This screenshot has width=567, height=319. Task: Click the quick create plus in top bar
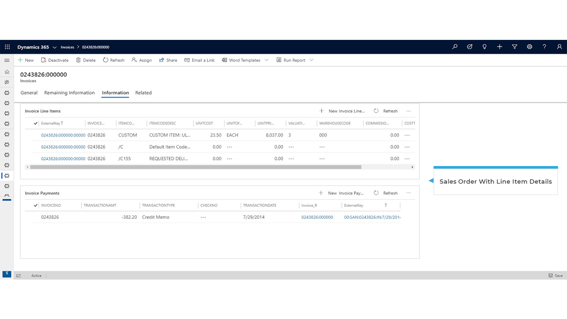pyautogui.click(x=500, y=47)
